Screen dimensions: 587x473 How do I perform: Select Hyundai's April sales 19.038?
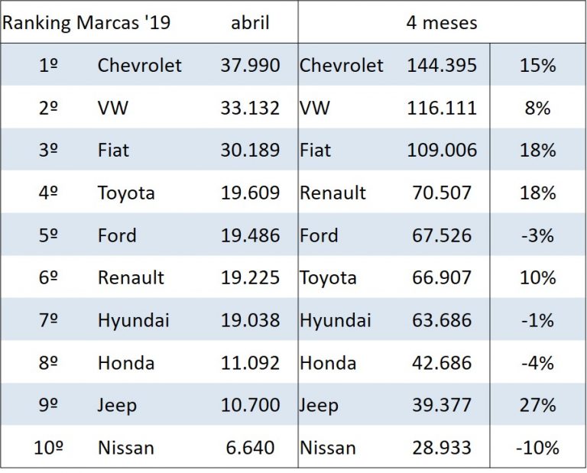click(250, 320)
